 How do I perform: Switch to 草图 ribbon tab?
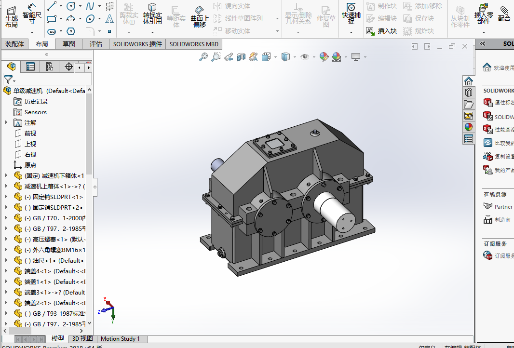pos(69,44)
